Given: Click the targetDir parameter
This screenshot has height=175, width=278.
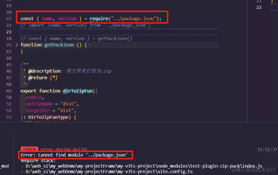Looking at the screenshot, I should 38,111.
